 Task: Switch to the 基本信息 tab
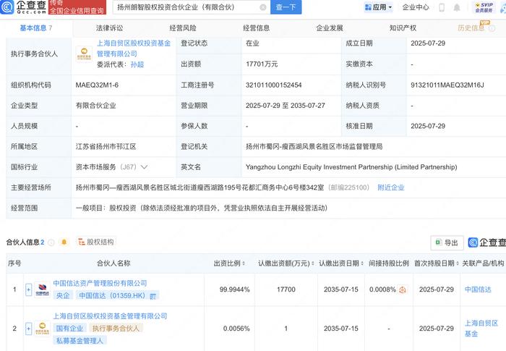[36, 28]
